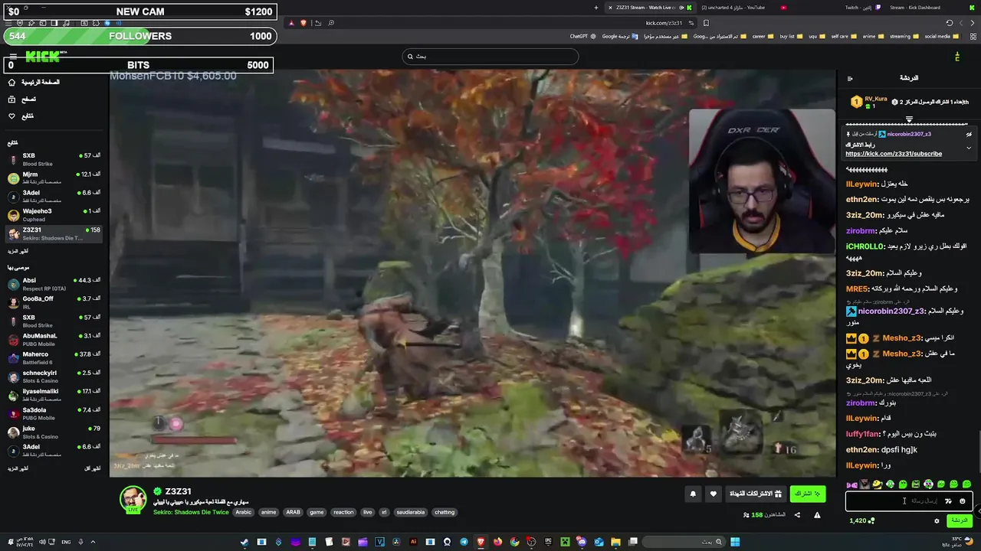This screenshot has width=981, height=551.
Task: Open Sa3dola's PUBG Mobile stream
Action: pos(54,413)
